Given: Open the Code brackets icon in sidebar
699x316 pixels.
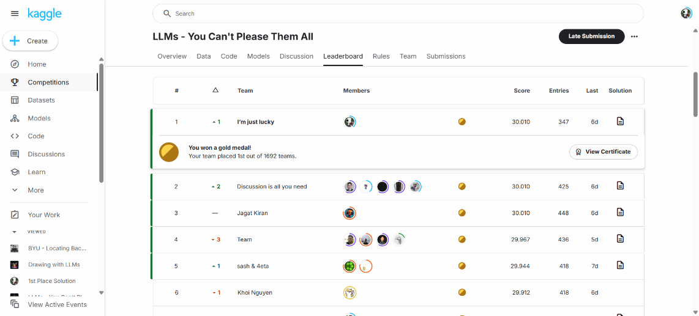Looking at the screenshot, I should tap(15, 136).
